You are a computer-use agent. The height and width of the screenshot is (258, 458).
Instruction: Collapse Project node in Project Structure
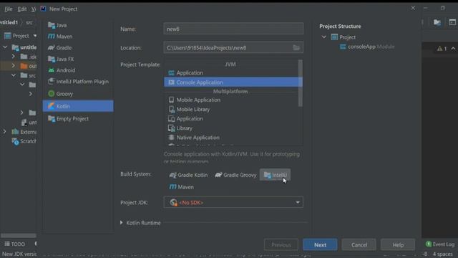click(324, 37)
